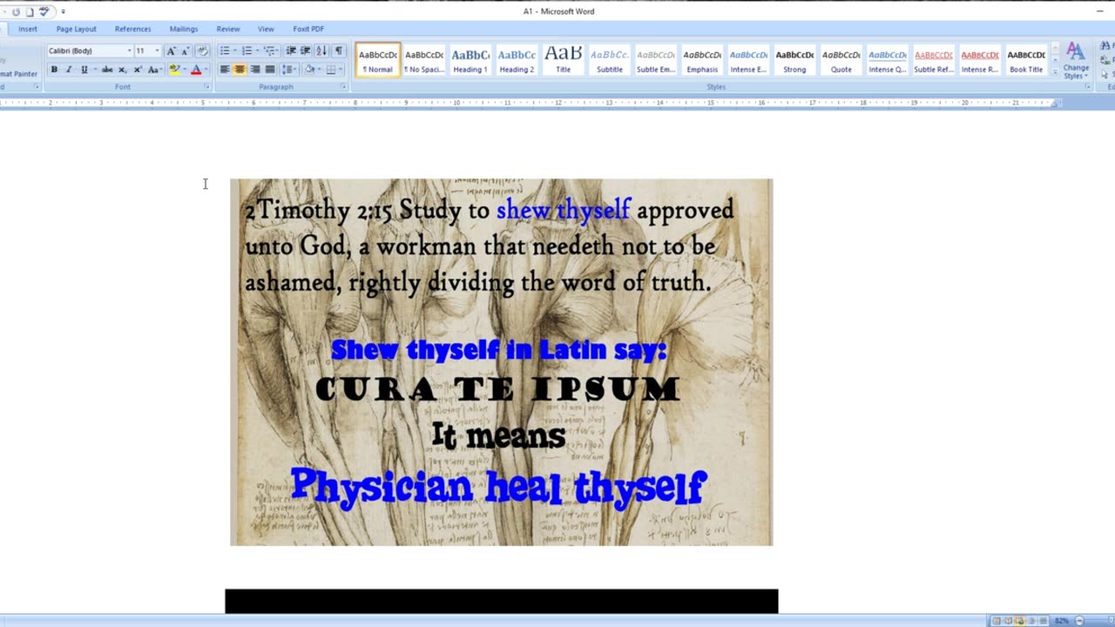Underline the selected text
Image resolution: width=1115 pixels, height=627 pixels.
click(x=84, y=70)
